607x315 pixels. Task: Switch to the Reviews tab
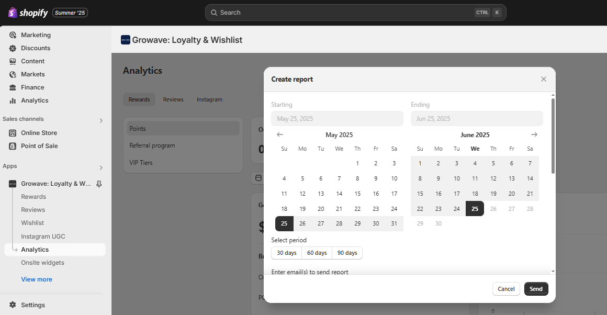coord(173,99)
